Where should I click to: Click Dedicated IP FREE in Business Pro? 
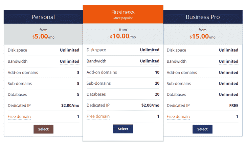tap(234, 106)
